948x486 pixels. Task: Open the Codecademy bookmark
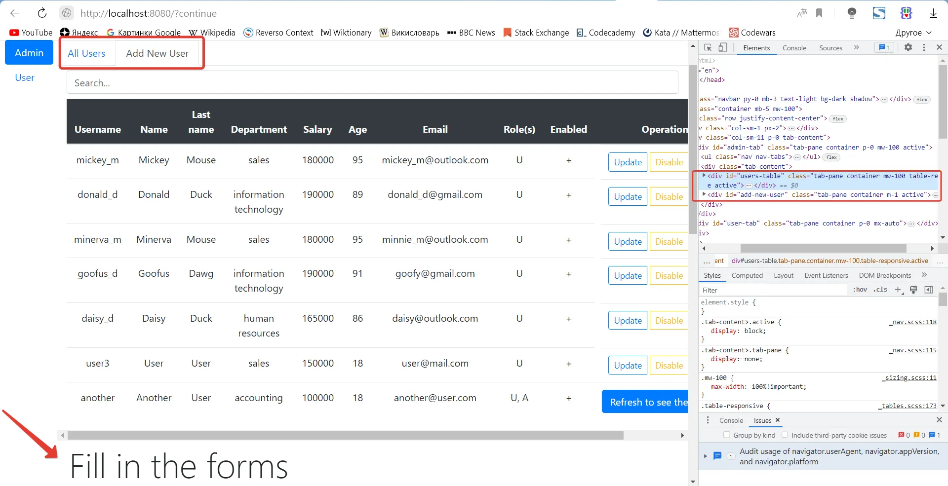pos(606,33)
